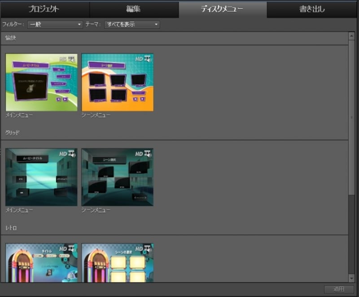Click the HD badge on 愉快 メインメニュー
The width and height of the screenshot is (359, 297).
point(63,59)
